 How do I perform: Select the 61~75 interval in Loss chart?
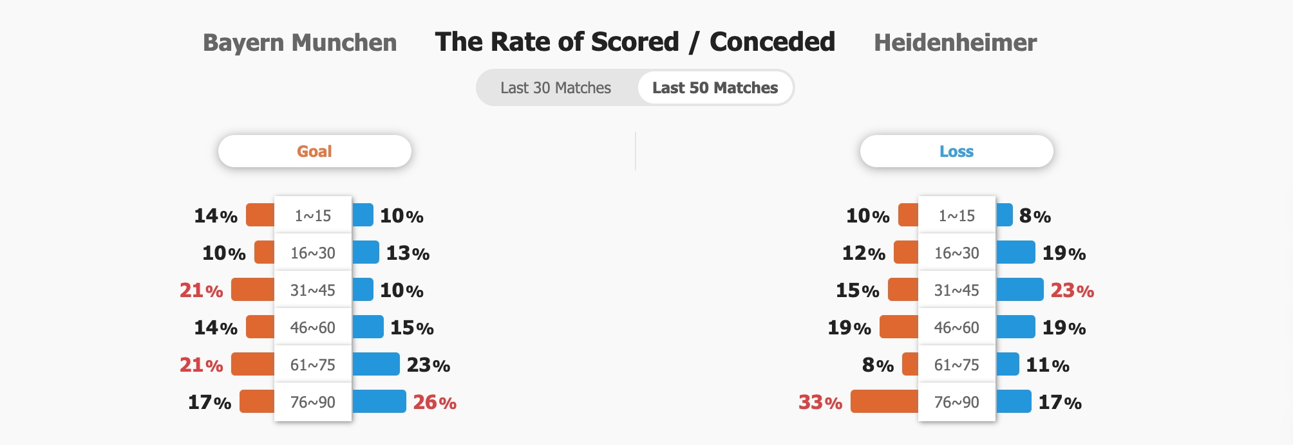click(956, 365)
